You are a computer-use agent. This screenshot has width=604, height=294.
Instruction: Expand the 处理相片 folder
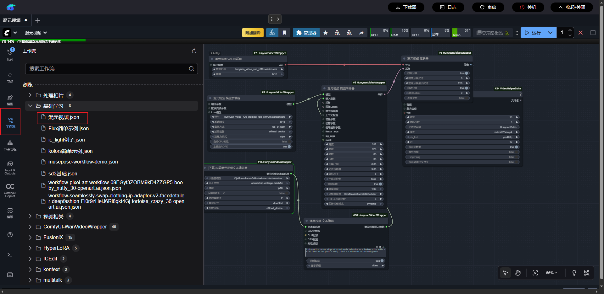pyautogui.click(x=30, y=95)
